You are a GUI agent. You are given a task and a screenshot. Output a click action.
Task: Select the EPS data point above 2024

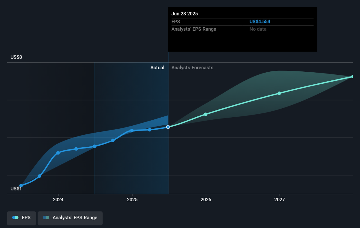58,153
